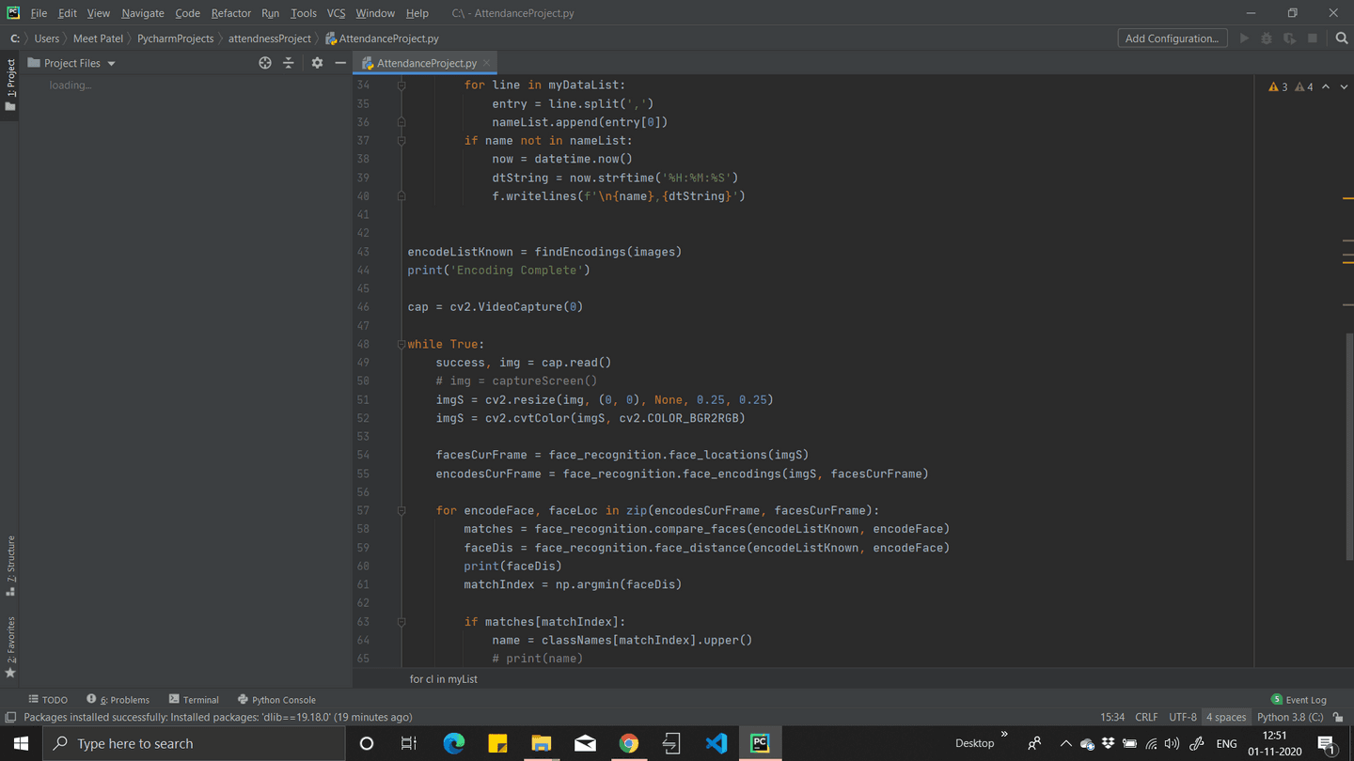Collapse fold at line 63 if matches block
The height and width of the screenshot is (761, 1354).
401,621
